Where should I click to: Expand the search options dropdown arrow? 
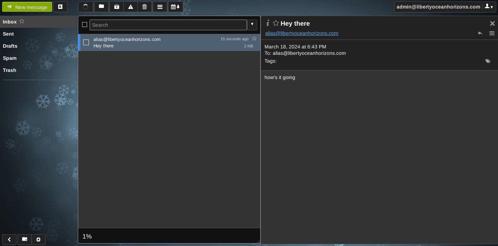point(252,25)
